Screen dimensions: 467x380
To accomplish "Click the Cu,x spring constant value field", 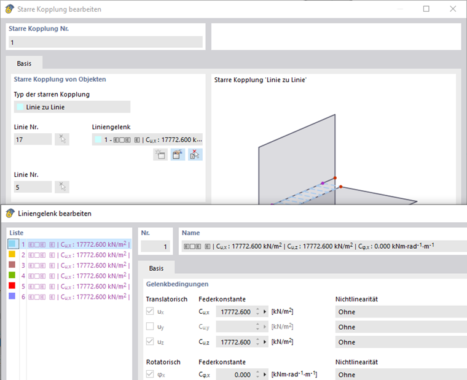I will click(235, 312).
